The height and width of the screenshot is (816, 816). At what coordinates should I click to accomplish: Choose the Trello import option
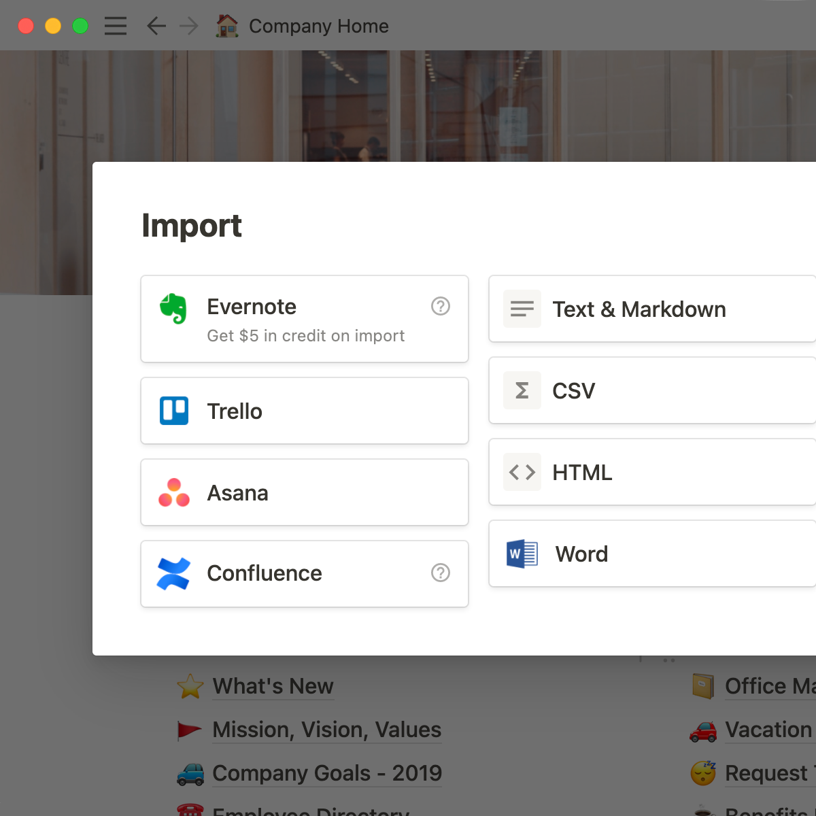point(305,411)
